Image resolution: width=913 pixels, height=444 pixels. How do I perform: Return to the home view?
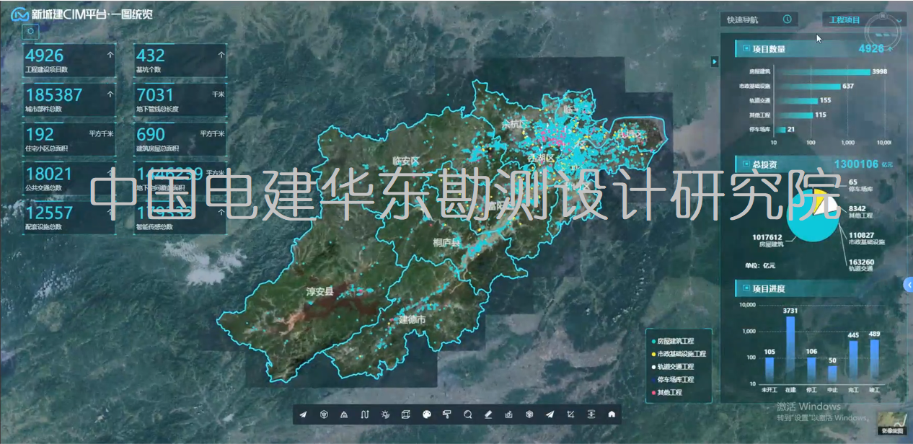click(612, 414)
